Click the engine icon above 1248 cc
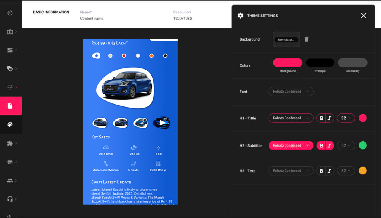Image resolution: width=381 pixels, height=218 pixels. click(134, 147)
